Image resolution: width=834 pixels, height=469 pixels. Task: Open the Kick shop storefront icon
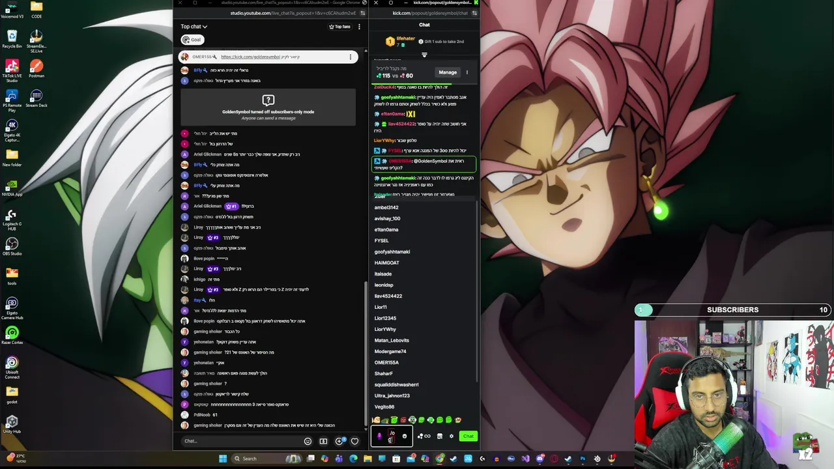tap(440, 436)
